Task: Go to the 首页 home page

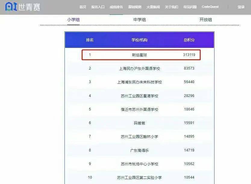Action: pos(83,7)
